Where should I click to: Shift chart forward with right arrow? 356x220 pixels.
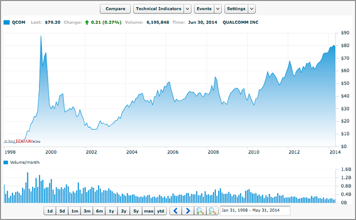188,211
